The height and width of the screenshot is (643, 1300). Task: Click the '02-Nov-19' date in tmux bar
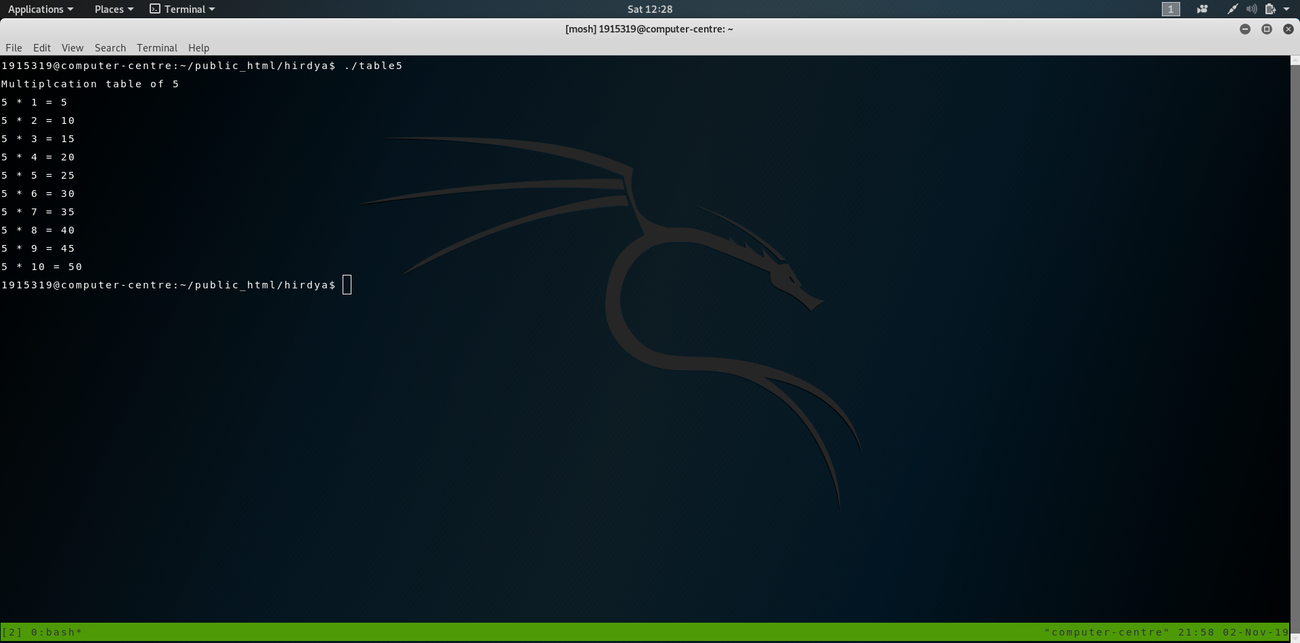[x=1255, y=632]
